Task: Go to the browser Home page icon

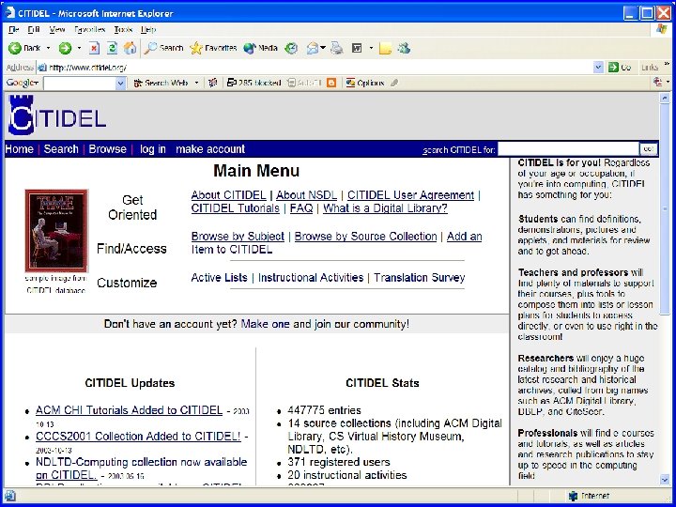Action: (130, 48)
